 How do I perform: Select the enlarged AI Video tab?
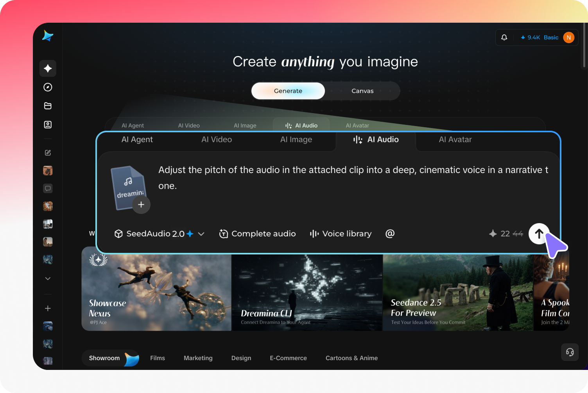click(x=217, y=139)
